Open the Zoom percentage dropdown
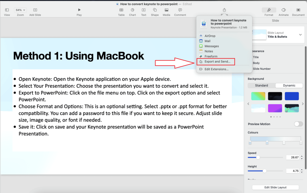The width and height of the screenshot is (307, 193). (20, 9)
